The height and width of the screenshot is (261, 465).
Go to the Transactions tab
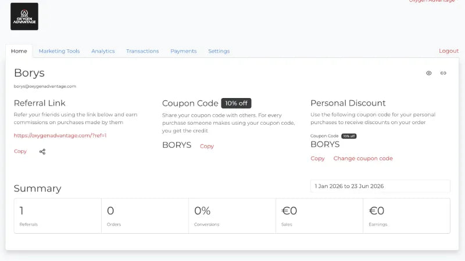(142, 51)
